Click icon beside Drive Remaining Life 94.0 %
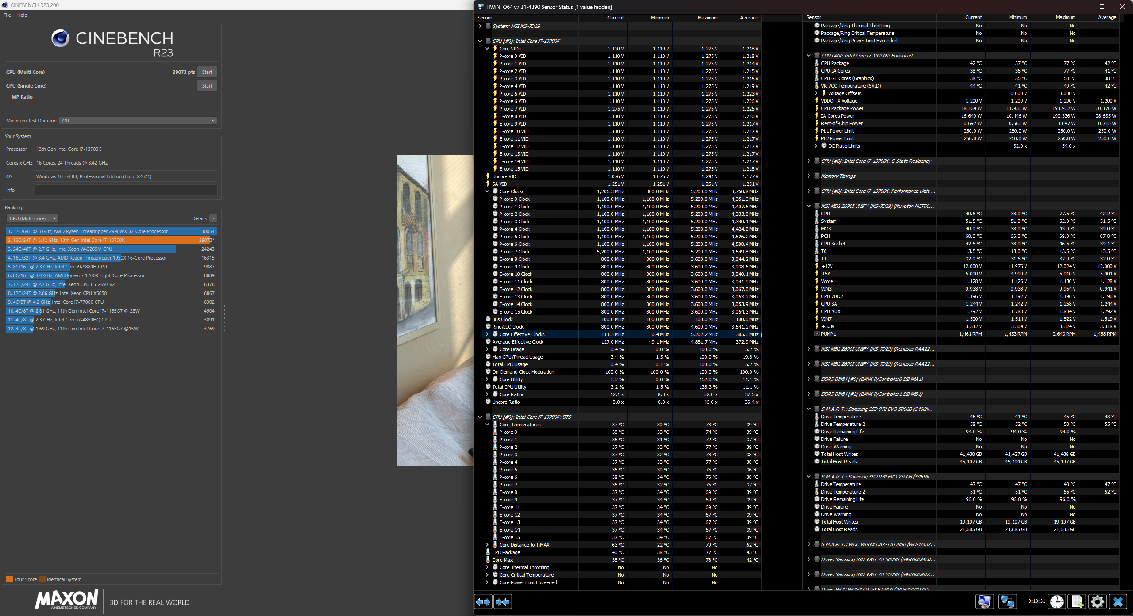Image resolution: width=1133 pixels, height=616 pixels. (817, 432)
